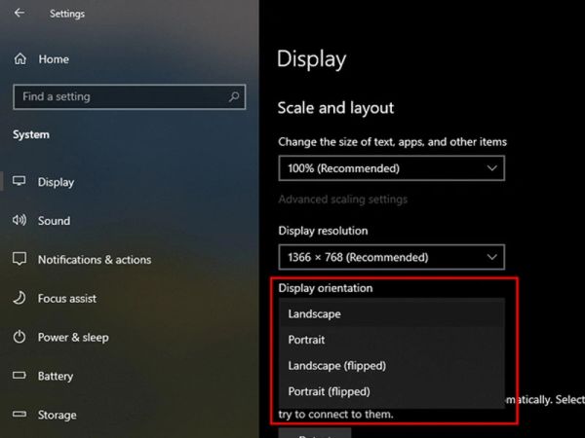
Task: Click the Home icon in sidebar
Action: pos(19,59)
